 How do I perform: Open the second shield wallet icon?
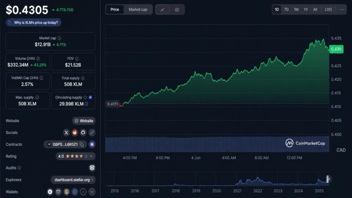59,192
